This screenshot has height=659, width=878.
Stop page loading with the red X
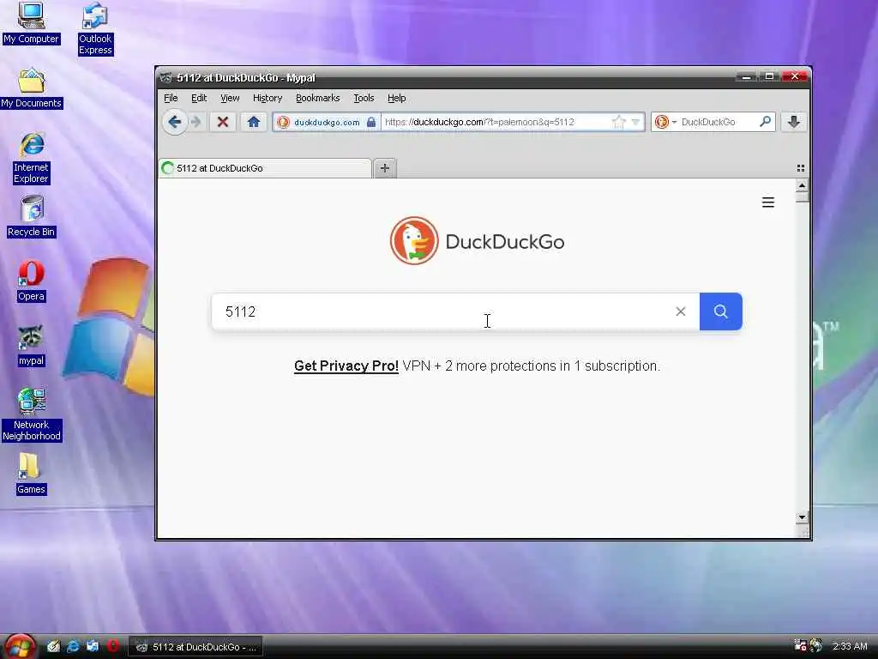coord(222,122)
